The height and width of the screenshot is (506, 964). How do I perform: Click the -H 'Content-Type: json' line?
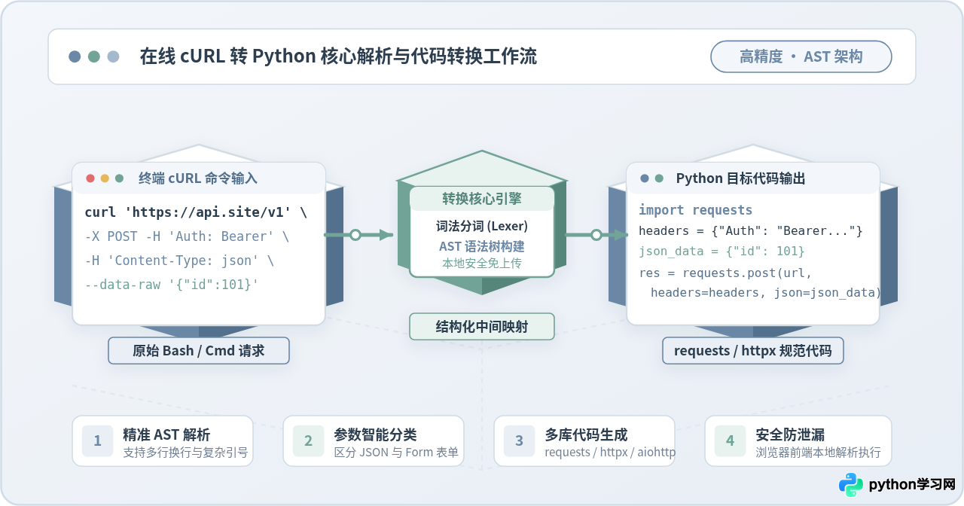[x=179, y=261]
